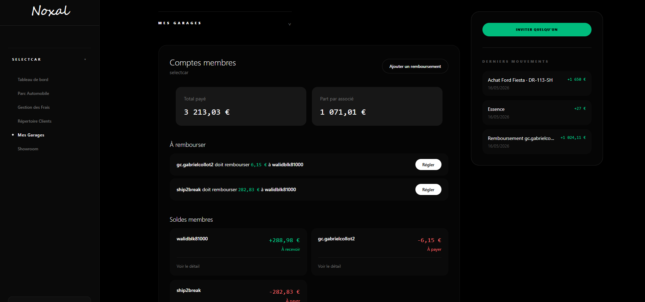Open the Essence movement entry
Screen dimensions: 645x302
(x=537, y=113)
